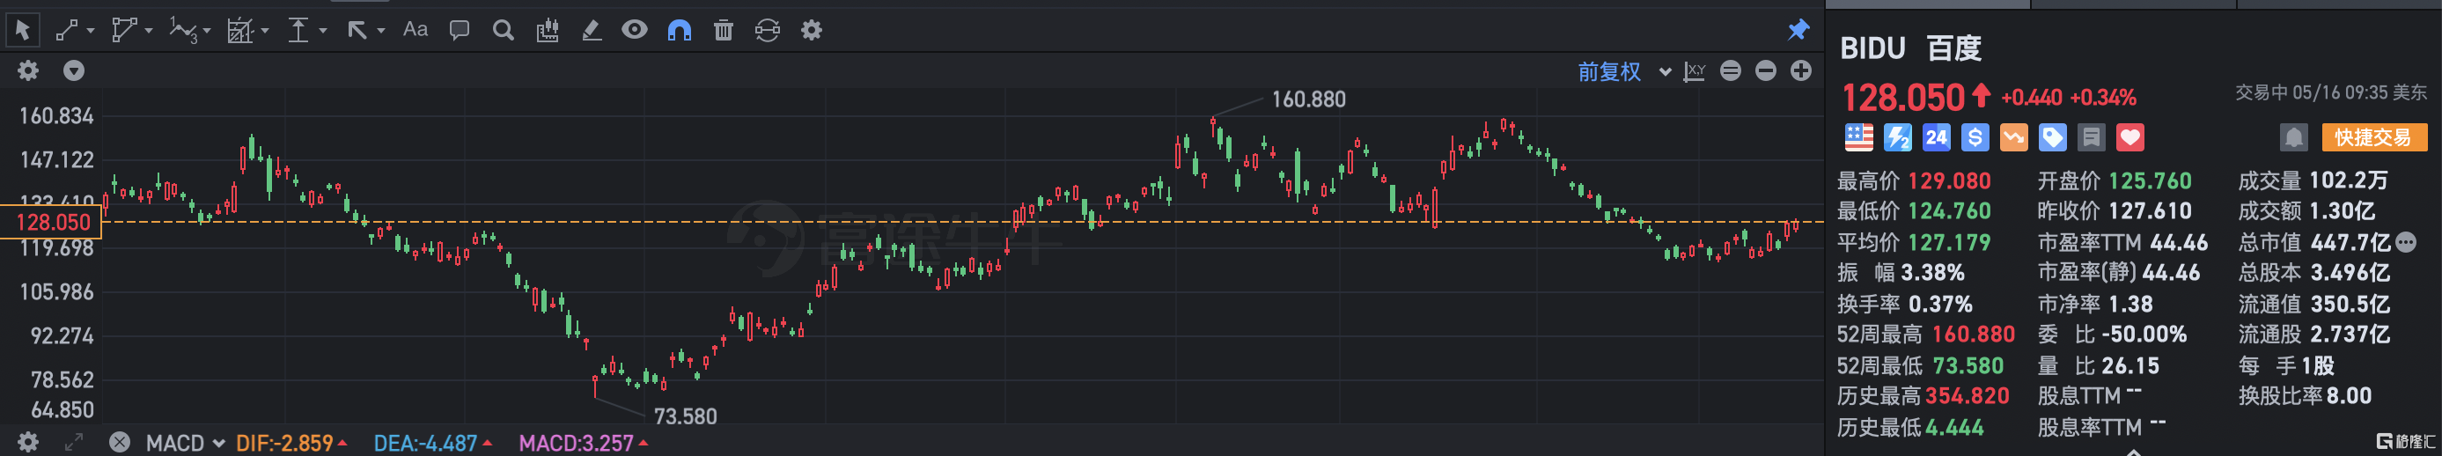Screen dimensions: 2442x456
Task: Open the grid tool dropdown arrow
Action: 266,32
